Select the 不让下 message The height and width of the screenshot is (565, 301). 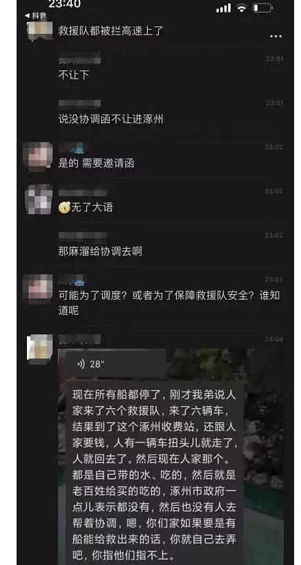73,75
